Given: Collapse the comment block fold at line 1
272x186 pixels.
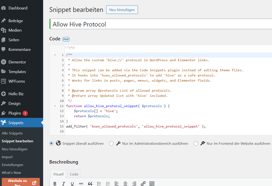Looking at the screenshot, I should 55,55.
